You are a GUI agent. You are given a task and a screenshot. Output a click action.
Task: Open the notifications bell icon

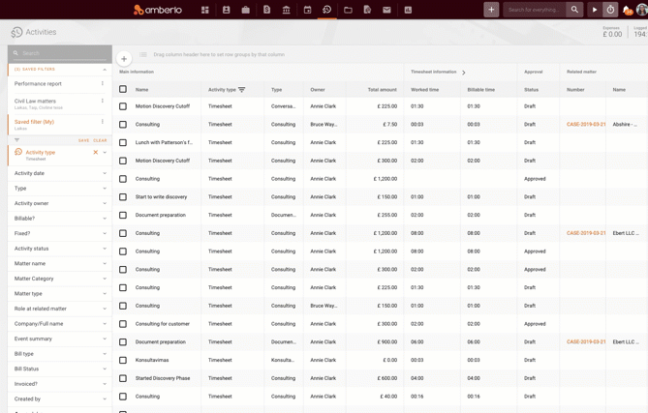628,10
